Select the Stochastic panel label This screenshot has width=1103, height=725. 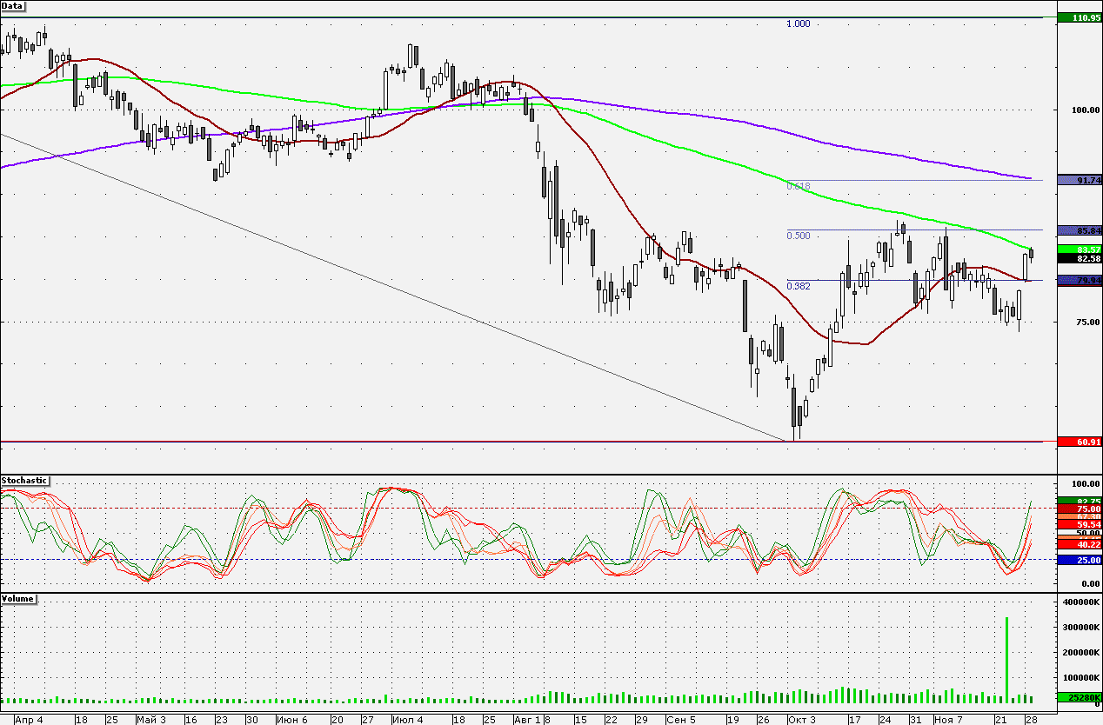tap(24, 480)
